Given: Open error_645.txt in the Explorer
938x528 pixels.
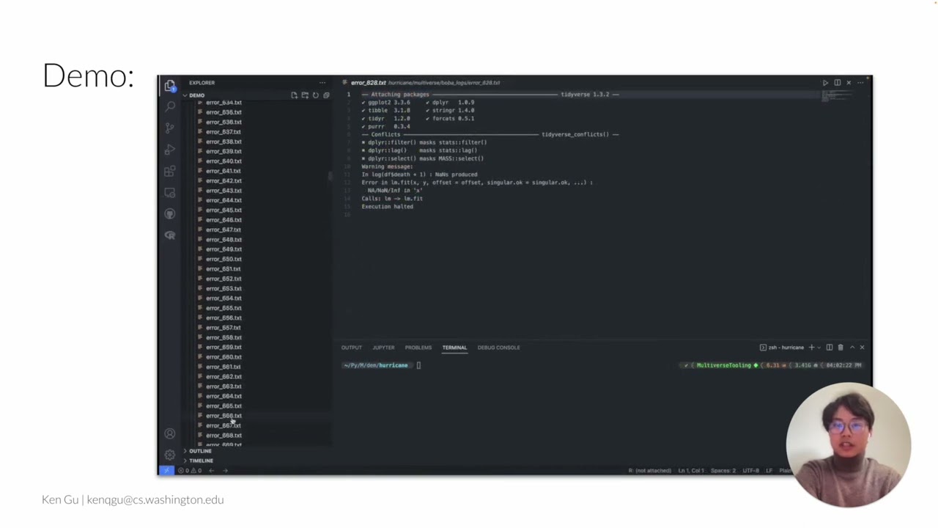Looking at the screenshot, I should 224,210.
